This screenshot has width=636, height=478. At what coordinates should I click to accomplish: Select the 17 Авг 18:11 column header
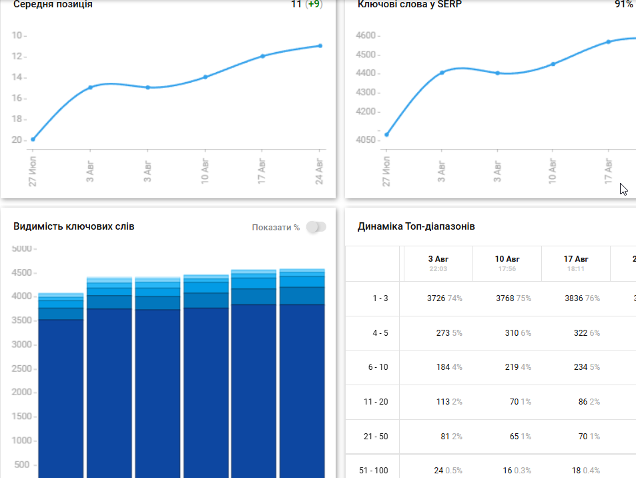(x=576, y=263)
